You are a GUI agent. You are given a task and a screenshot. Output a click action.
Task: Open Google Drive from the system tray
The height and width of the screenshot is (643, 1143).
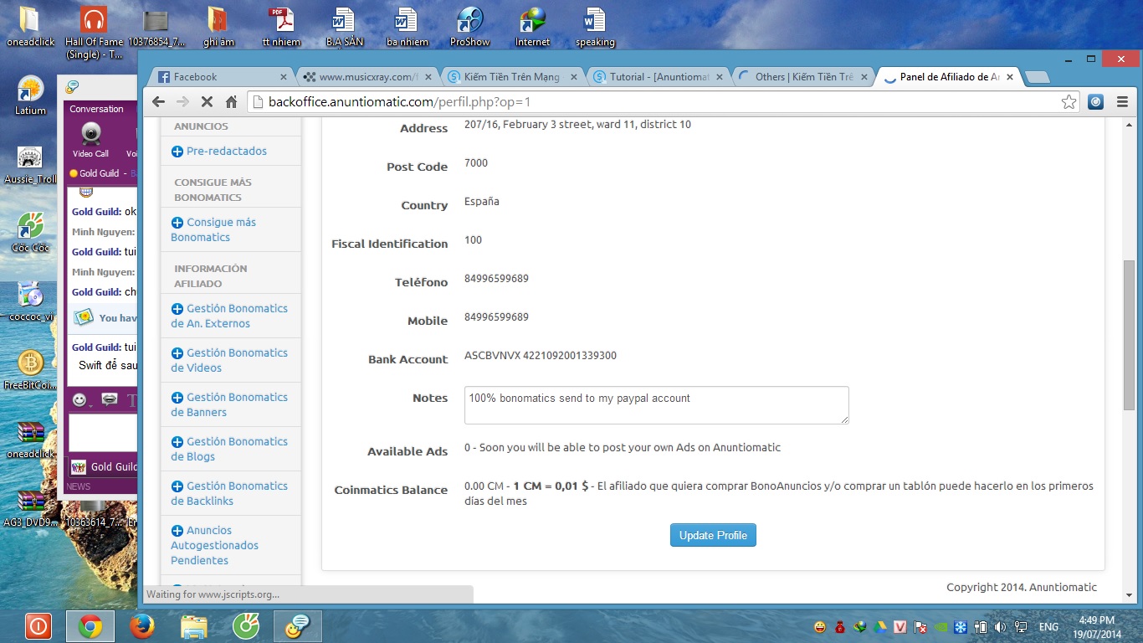pos(880,626)
